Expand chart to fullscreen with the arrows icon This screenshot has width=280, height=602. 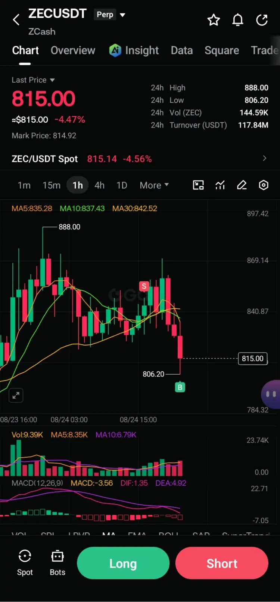click(x=16, y=395)
